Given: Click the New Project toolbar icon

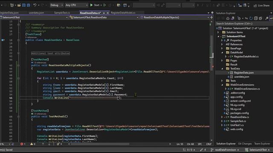Looking at the screenshot, I should point(12,5).
